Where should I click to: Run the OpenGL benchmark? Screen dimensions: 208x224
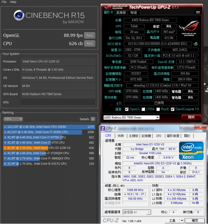[90, 35]
